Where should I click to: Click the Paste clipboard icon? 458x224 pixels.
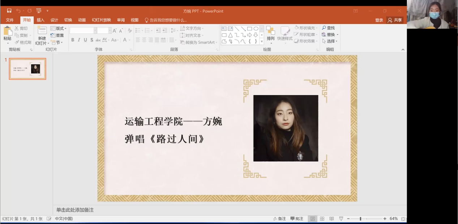(x=7, y=32)
